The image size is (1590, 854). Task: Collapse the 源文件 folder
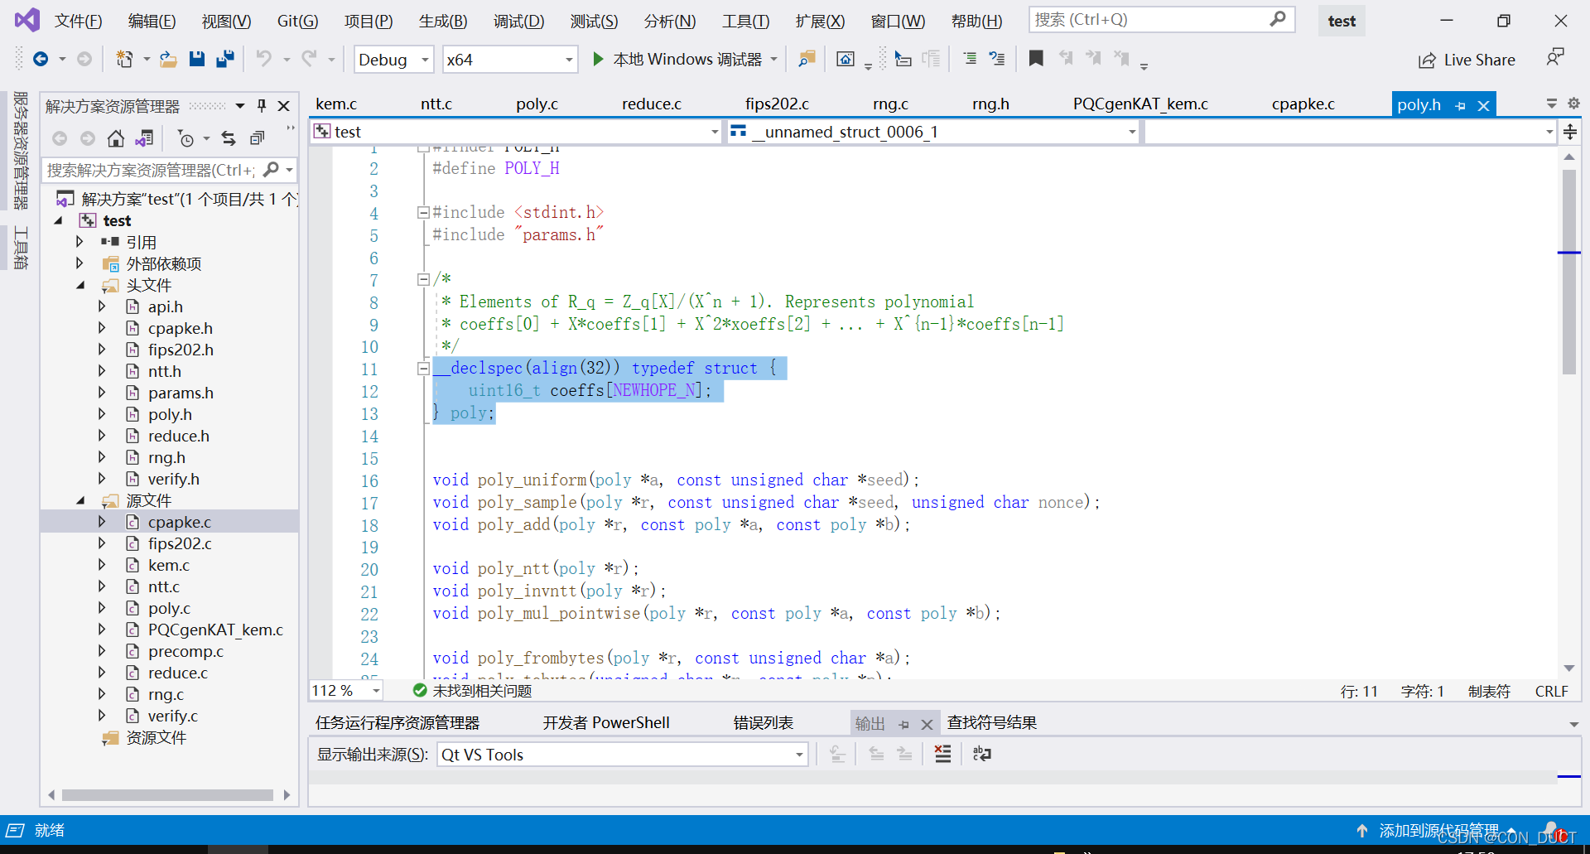(79, 500)
